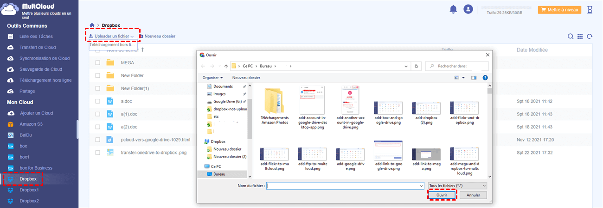Click the Nom du fichier input field
603x208 pixels.
345,185
